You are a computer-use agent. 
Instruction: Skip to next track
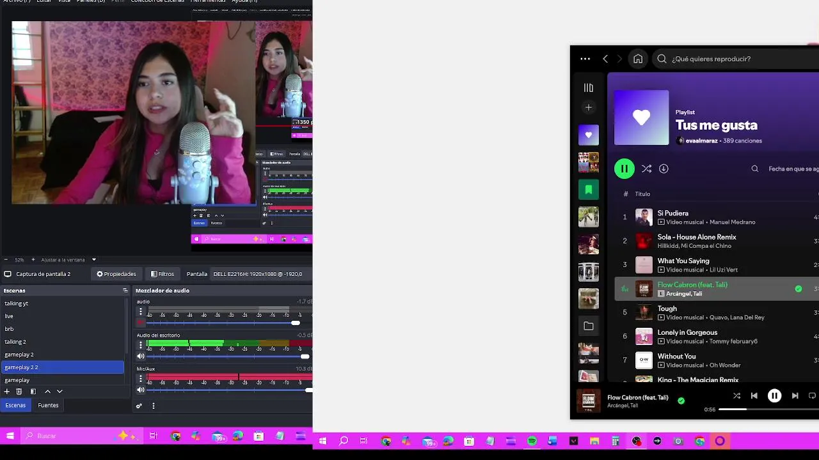pos(795,395)
